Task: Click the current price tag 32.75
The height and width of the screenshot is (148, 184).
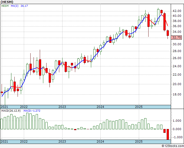Action: (176, 37)
